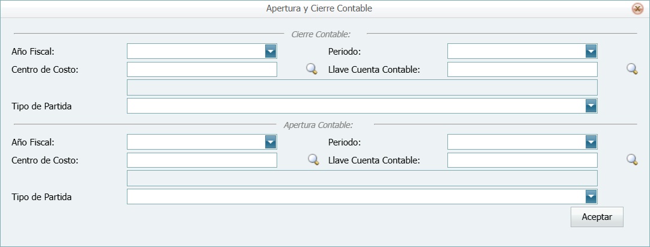The image size is (650, 247).
Task: Close the Apertura y Cierre Contable window
Action: coord(637,9)
